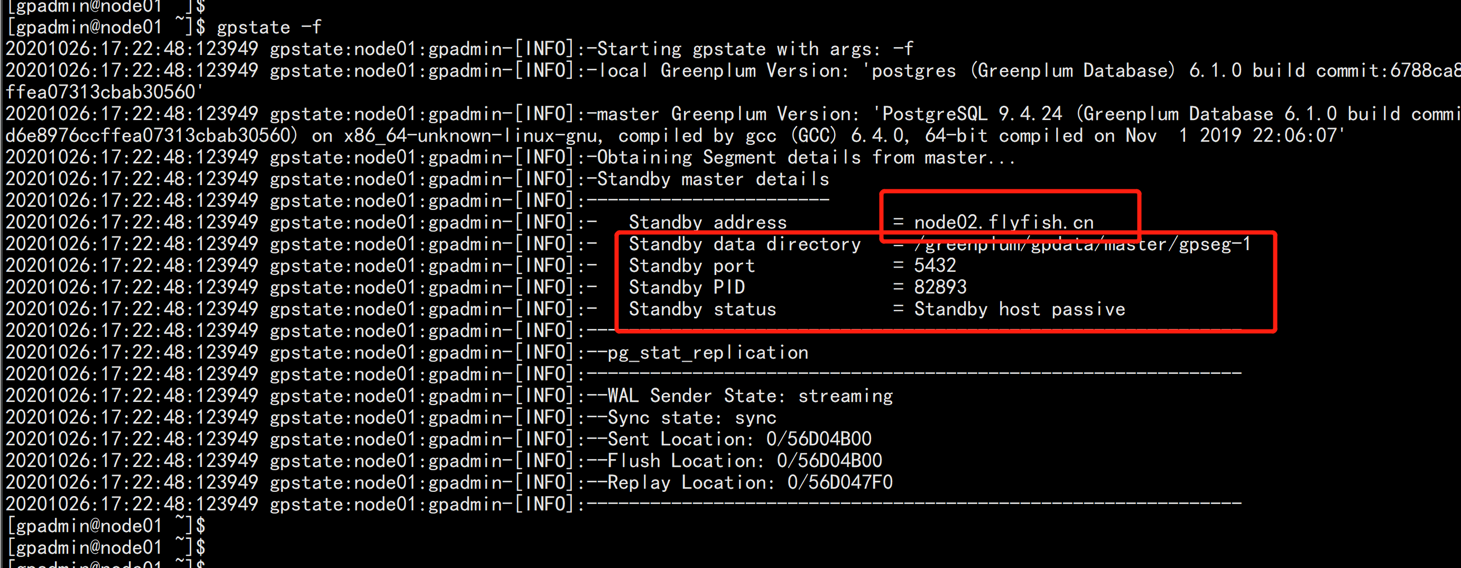Click the 'ffea07313cbab30560'' hash continuation line
The image size is (1461, 568).
(104, 92)
